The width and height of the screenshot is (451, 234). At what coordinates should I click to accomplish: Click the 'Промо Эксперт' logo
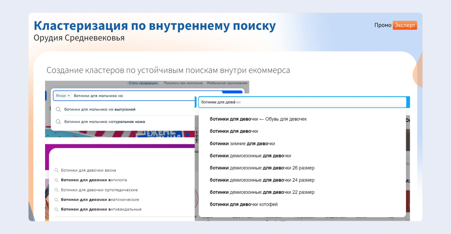pos(396,25)
